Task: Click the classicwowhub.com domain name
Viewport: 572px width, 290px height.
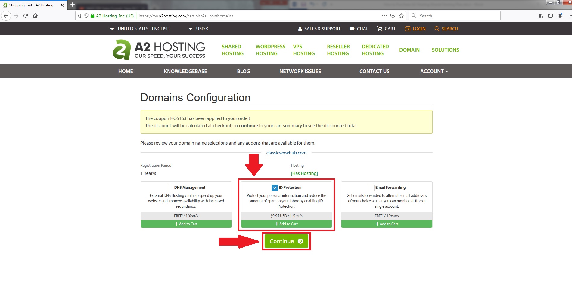Action: (286, 153)
